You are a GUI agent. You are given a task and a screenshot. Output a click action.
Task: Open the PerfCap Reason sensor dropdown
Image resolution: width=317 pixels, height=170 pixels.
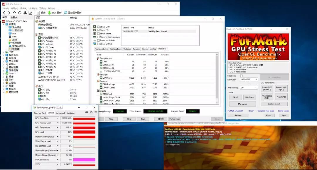pos(58,160)
